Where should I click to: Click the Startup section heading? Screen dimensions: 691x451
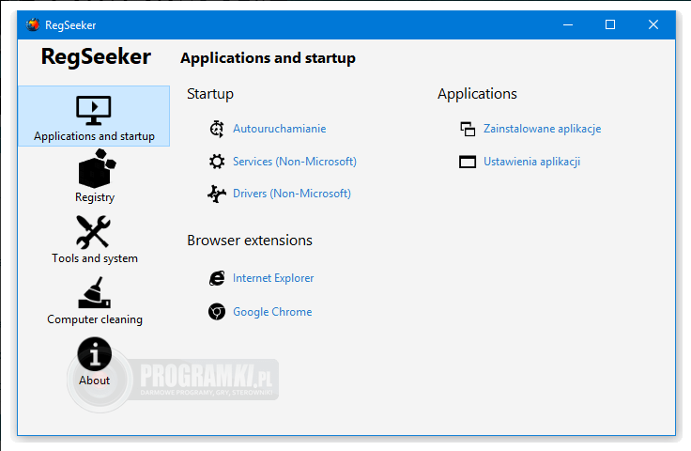(x=210, y=94)
